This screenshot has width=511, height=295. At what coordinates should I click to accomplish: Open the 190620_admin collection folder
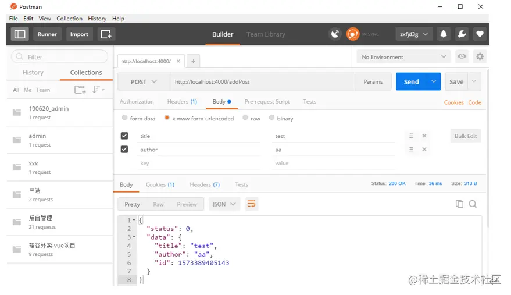pyautogui.click(x=60, y=112)
